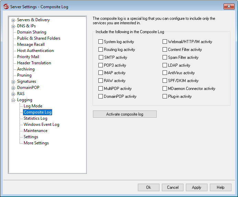Open the Log Mode settings page
Viewport: 238px width, 197px height.
click(33, 106)
